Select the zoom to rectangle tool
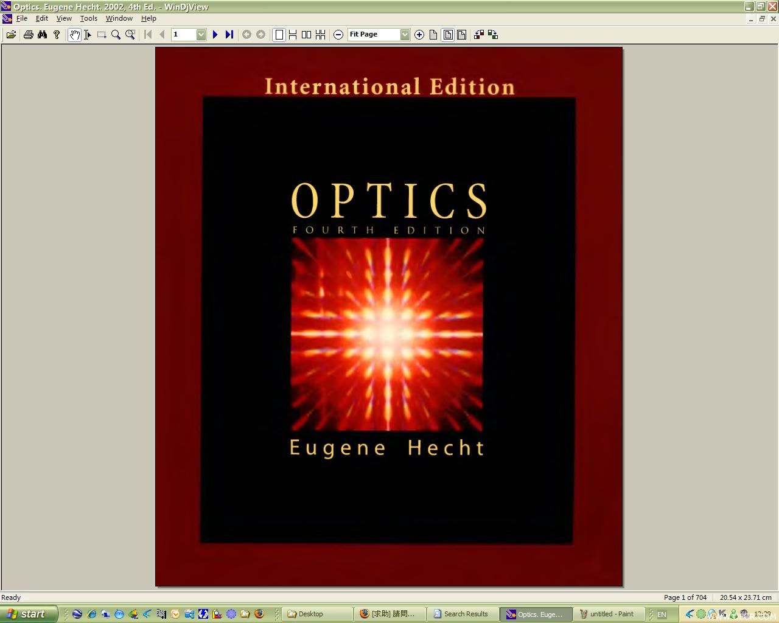The image size is (779, 623). [x=130, y=35]
